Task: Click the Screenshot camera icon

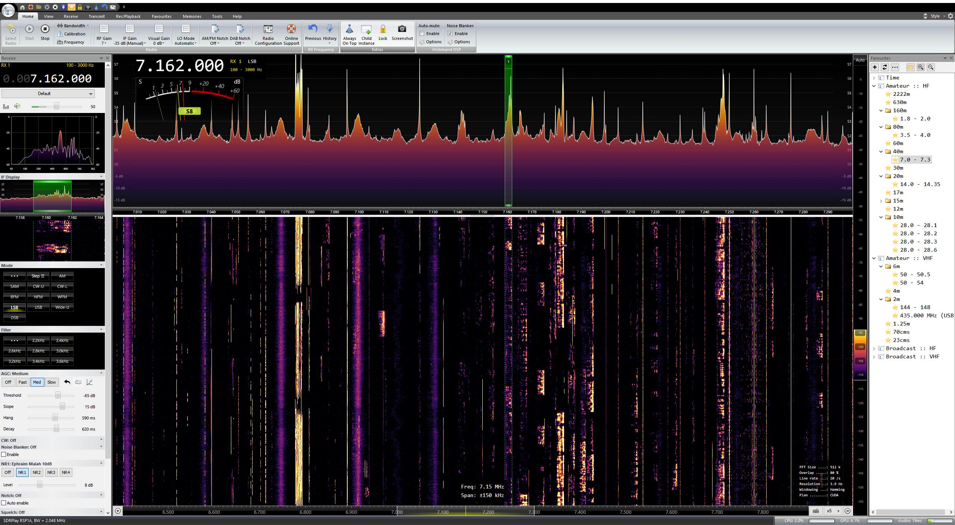Action: coord(402,29)
